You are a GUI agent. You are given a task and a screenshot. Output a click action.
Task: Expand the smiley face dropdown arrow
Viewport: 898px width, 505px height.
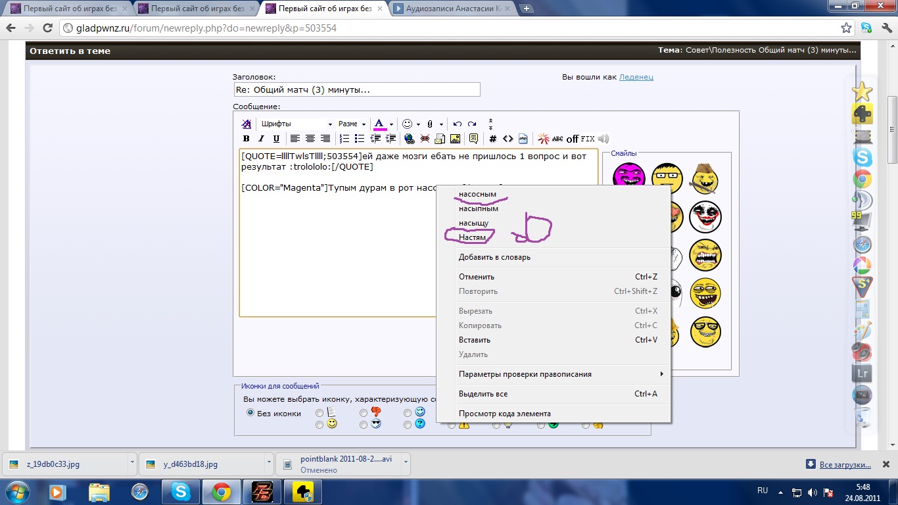pos(418,124)
